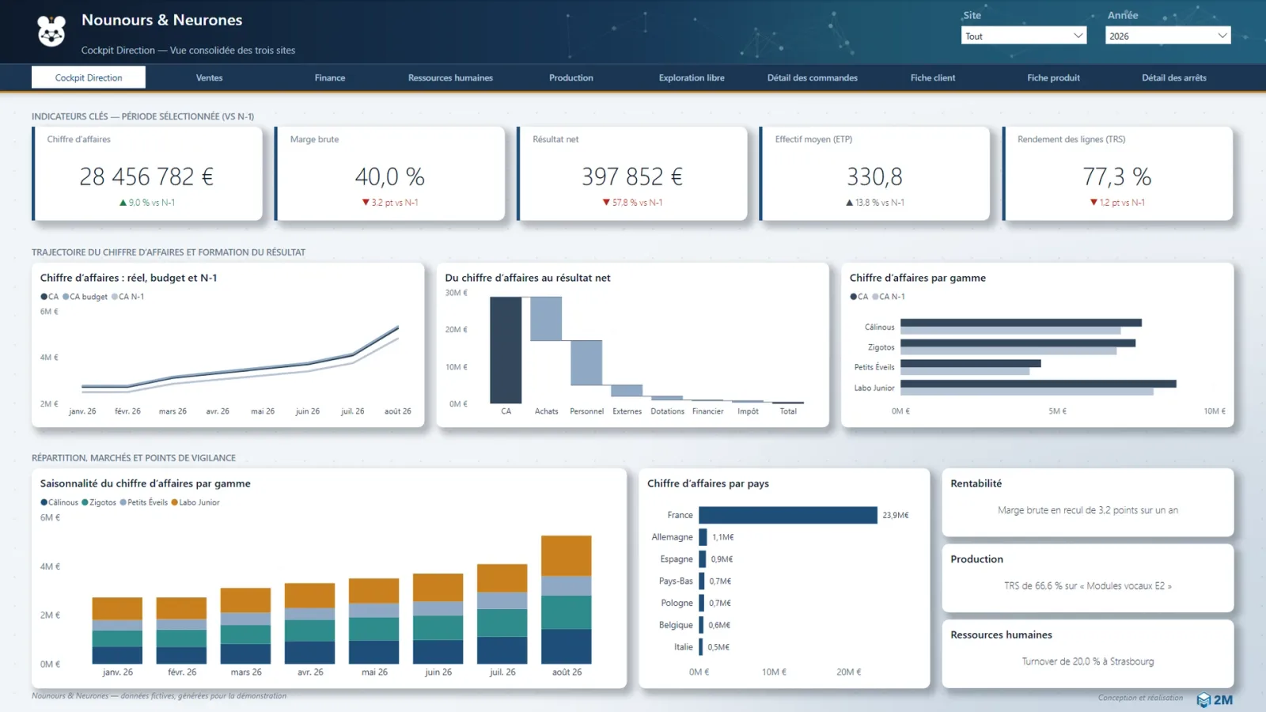Click the Chiffre d'affaires KPI card value
Viewport: 1266px width, 712px height.
coord(146,176)
